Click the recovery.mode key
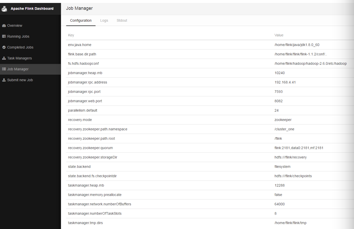Viewport: 354px width, 229px height. click(80, 120)
